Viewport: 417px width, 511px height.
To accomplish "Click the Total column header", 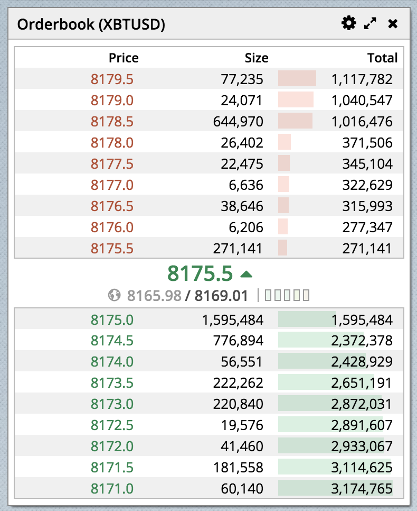I will point(383,58).
